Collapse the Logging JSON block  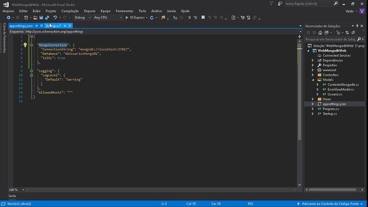point(31,71)
